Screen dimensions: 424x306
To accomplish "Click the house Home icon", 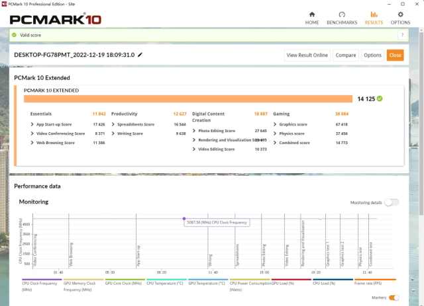I will (x=312, y=15).
